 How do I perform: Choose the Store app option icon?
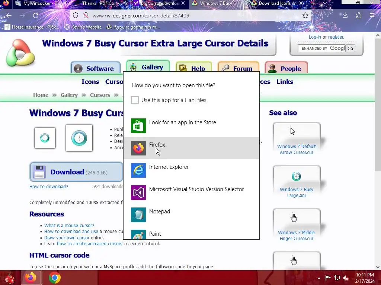tap(138, 125)
